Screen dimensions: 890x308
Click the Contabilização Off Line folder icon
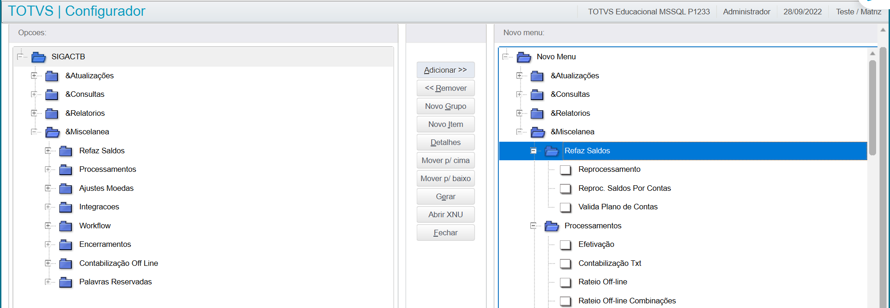tap(66, 264)
